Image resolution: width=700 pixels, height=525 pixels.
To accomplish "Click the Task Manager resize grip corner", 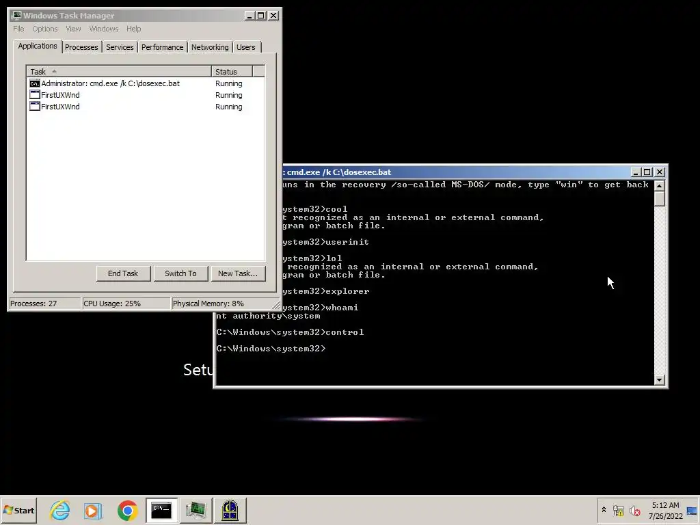I will 276,306.
